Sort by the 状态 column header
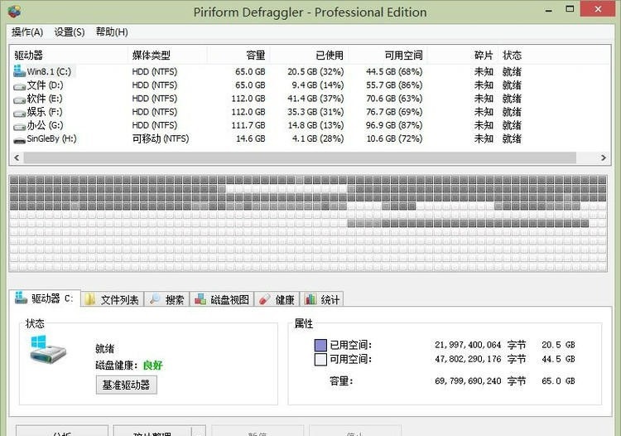This screenshot has height=436, width=621. (512, 55)
